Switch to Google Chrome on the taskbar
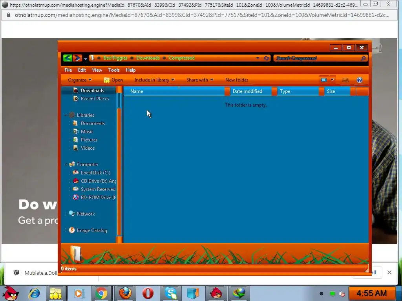 (101, 293)
